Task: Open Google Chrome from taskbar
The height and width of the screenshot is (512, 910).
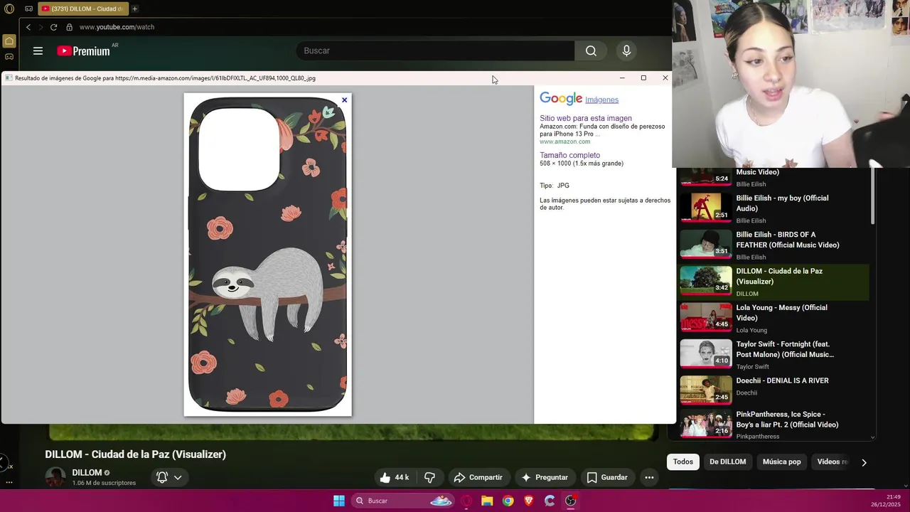Action: pyautogui.click(x=508, y=501)
